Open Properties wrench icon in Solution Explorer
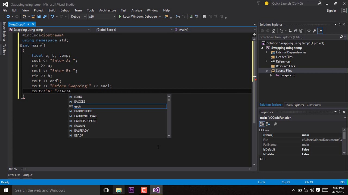The width and height of the screenshot is (348, 195). [315, 31]
